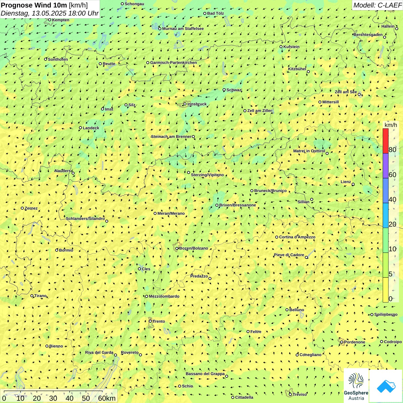The image size is (403, 403).
Task: Click the 'Belluno' label
Action: click(x=297, y=310)
